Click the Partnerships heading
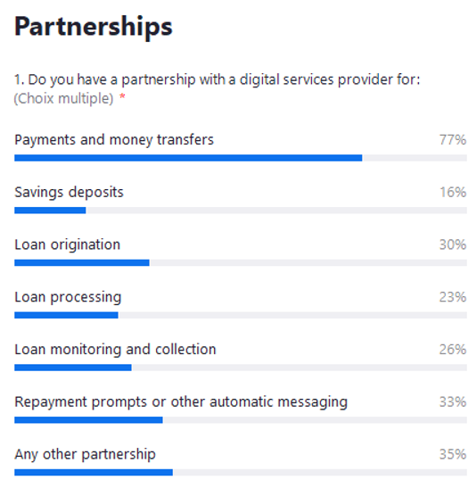Image resolution: width=468 pixels, height=488 pixels. click(94, 28)
